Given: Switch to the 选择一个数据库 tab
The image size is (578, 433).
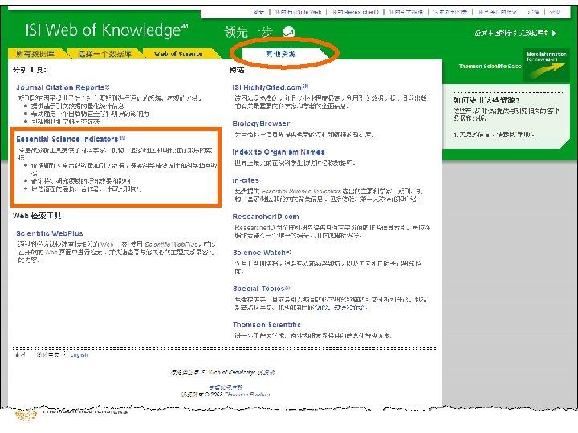Looking at the screenshot, I should (x=104, y=54).
